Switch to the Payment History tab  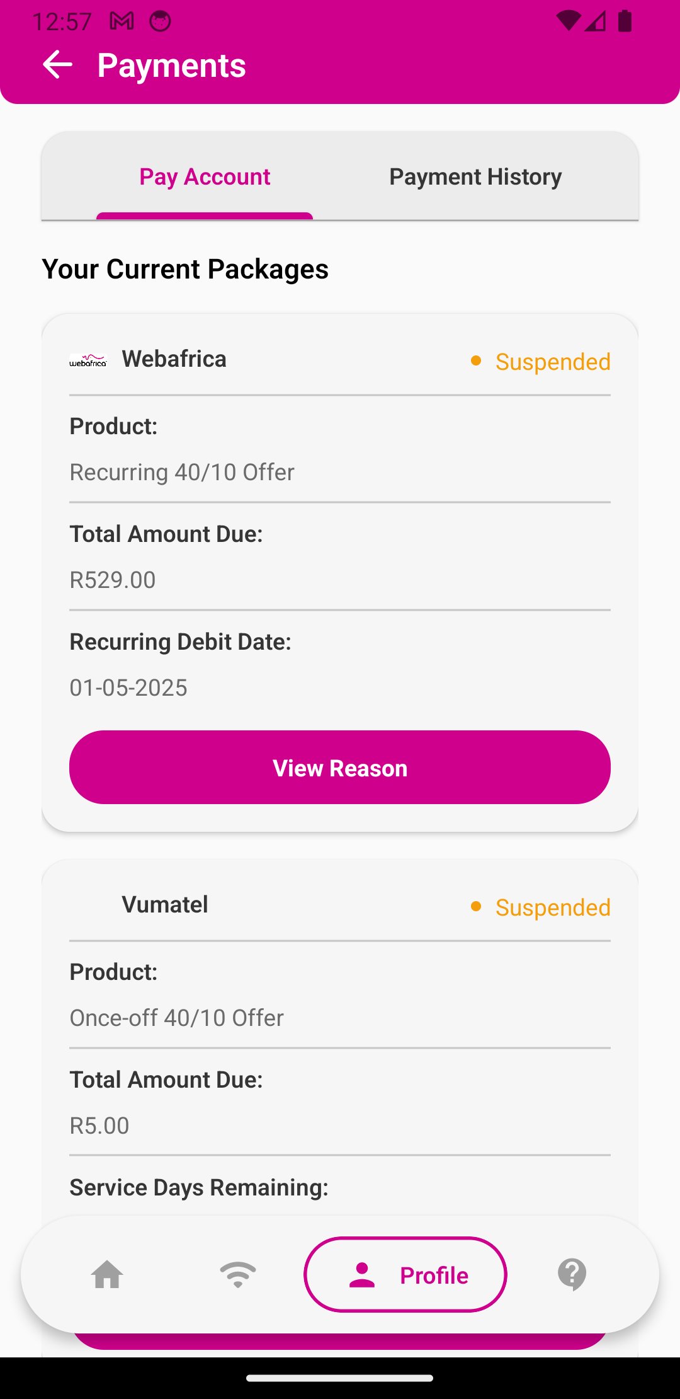[475, 177]
